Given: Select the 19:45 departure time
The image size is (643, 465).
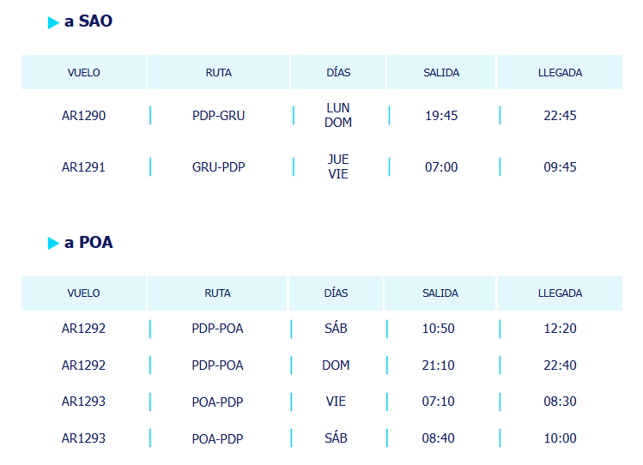Looking at the screenshot, I should (x=441, y=116).
